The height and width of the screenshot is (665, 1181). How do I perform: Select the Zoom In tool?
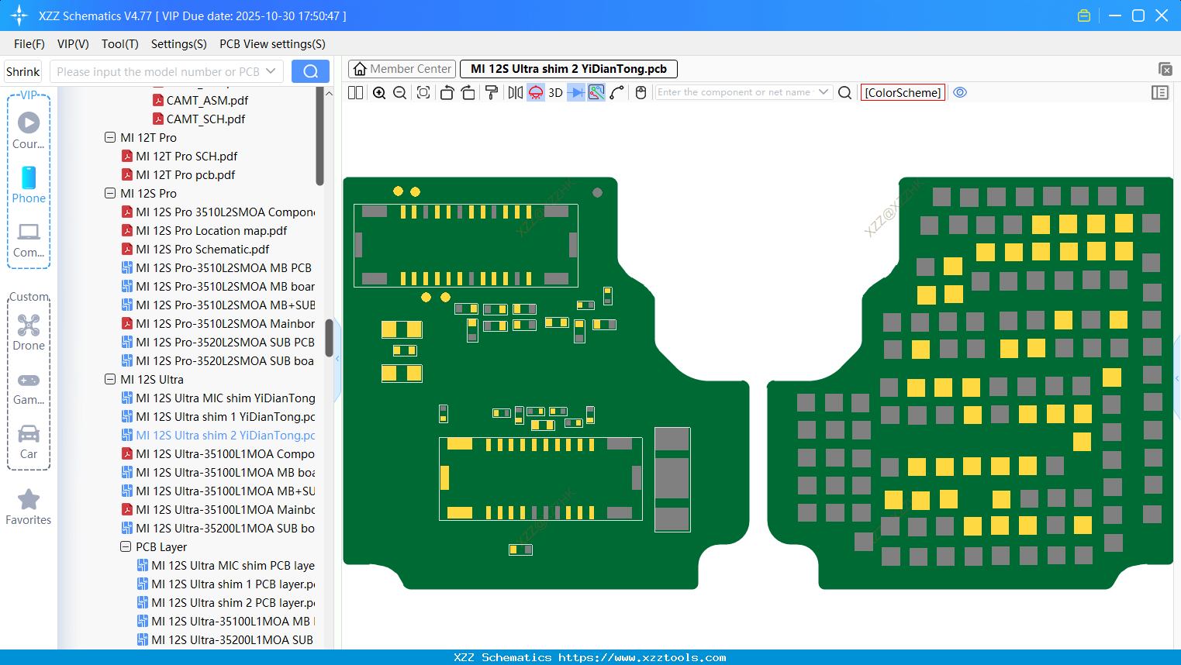(379, 92)
